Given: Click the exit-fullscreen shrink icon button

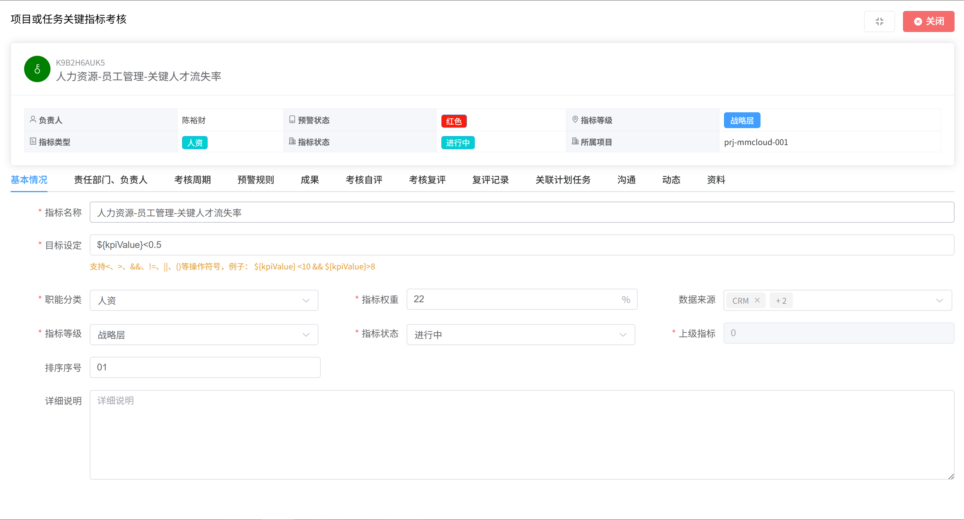Looking at the screenshot, I should pos(879,21).
